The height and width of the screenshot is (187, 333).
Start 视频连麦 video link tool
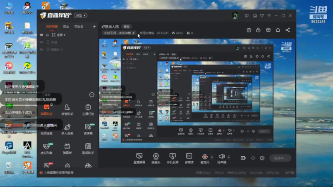[x=47, y=129]
